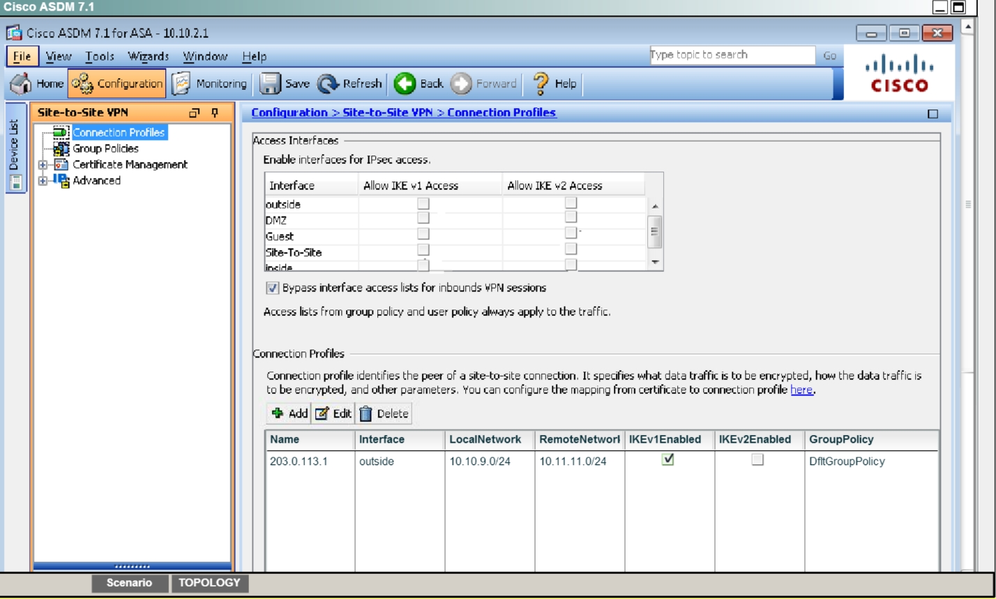Open the Monitoring view icon
Screen dimensions: 996x599
181,84
